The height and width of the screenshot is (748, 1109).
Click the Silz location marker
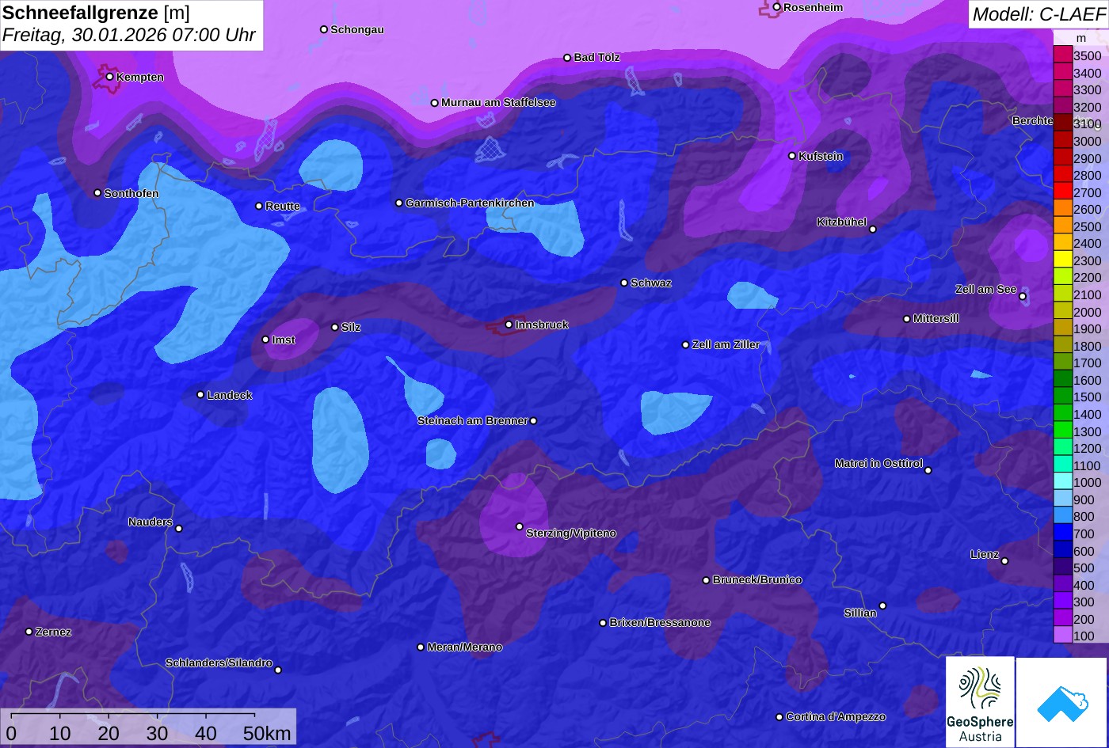(x=335, y=327)
